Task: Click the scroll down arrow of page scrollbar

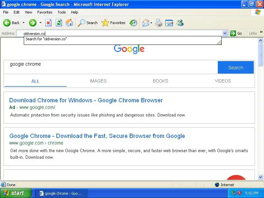Action: (x=260, y=177)
